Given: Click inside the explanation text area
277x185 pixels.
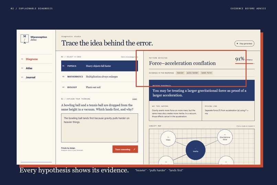Looking at the screenshot, I should [99, 128].
